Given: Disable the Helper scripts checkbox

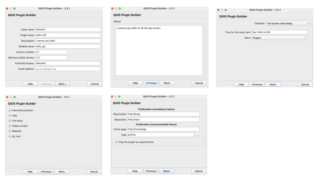Looking at the screenshot, I should 9,126.
